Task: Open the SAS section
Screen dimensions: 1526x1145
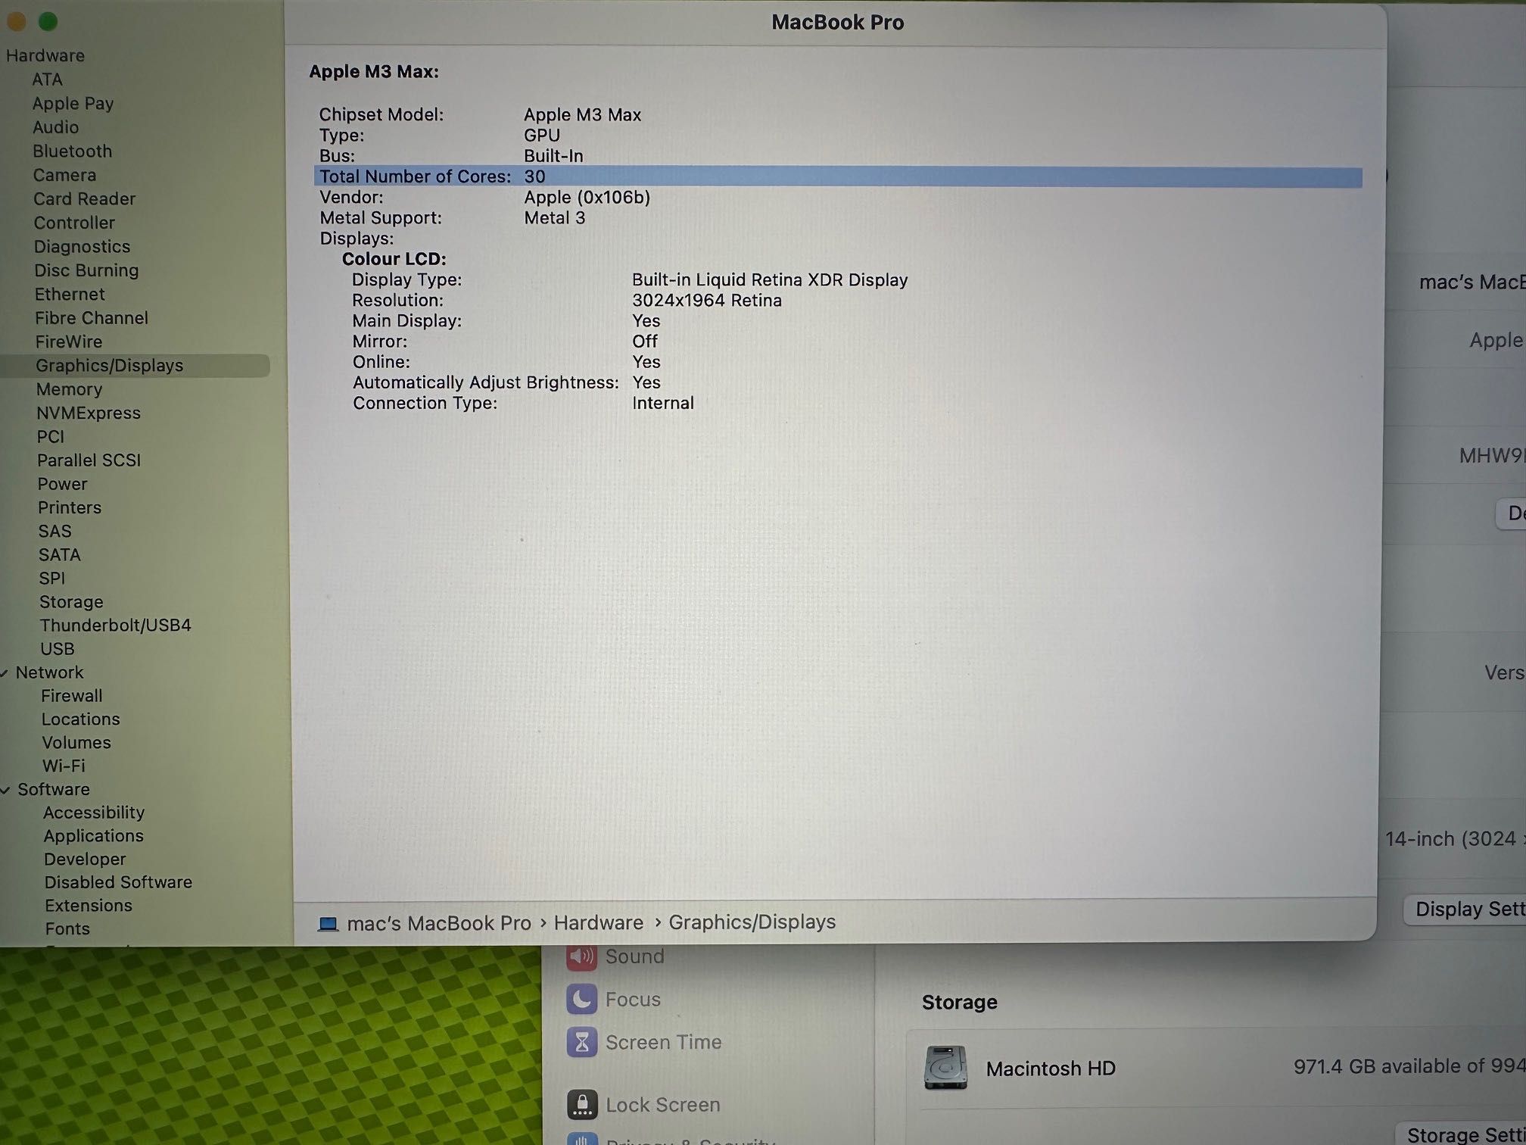Action: 54,532
